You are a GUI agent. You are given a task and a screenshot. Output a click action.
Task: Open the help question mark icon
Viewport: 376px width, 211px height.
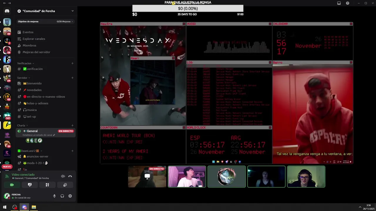click(x=348, y=3)
